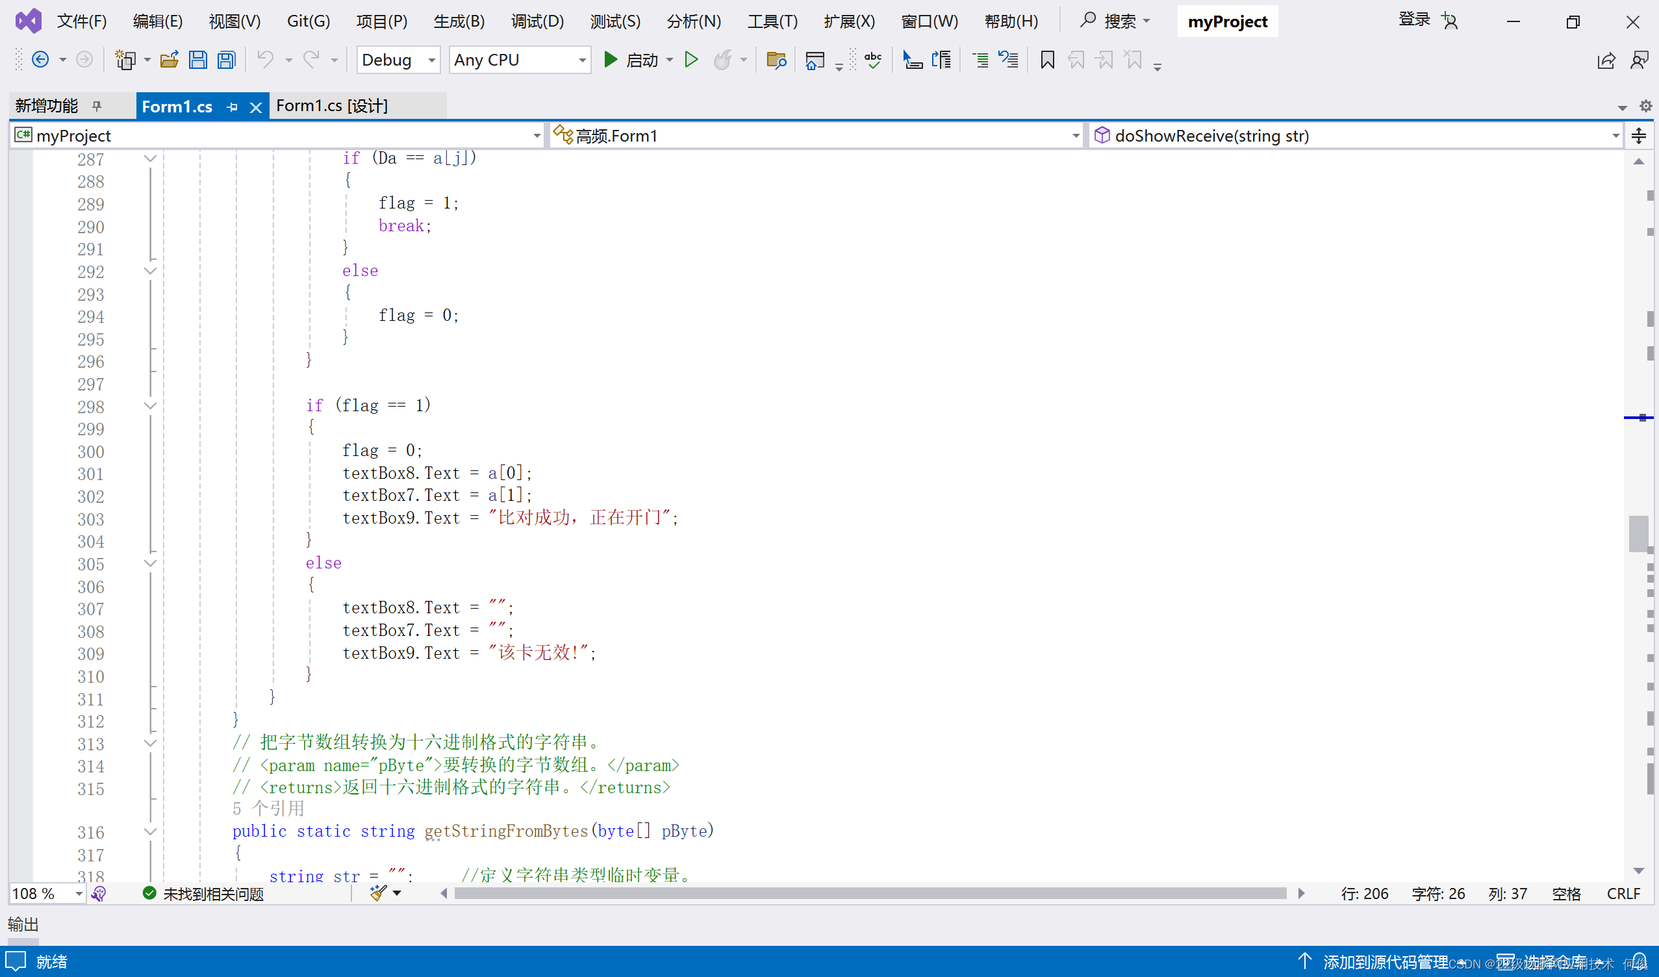Viewport: 1659px width, 977px height.
Task: Save Form1.cs with the Save icon
Action: pyautogui.click(x=197, y=60)
